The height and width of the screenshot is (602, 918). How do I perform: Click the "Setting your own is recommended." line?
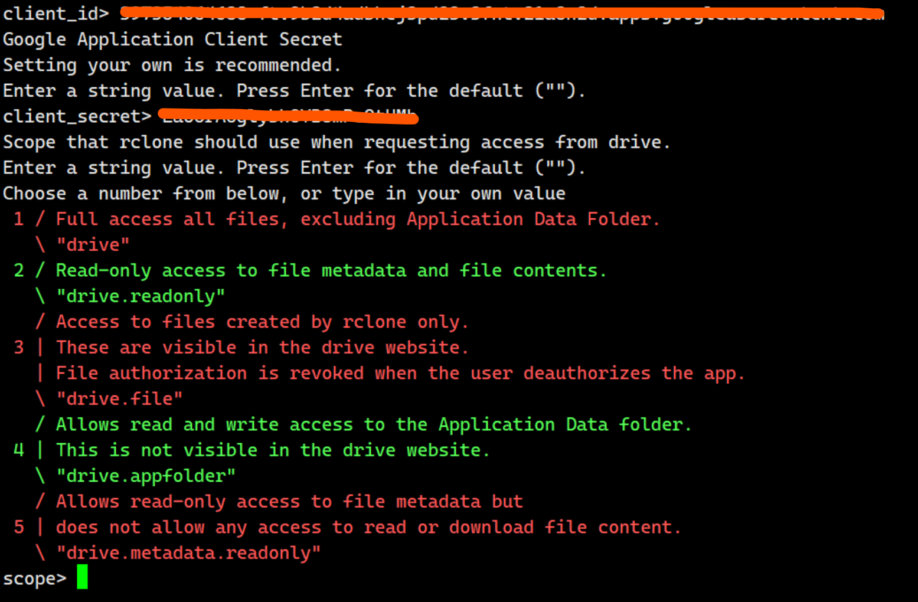pos(172,65)
